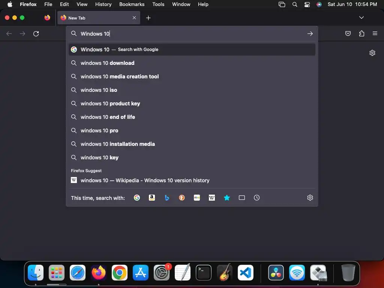Launch Safari from the Dock
The height and width of the screenshot is (288, 384).
pos(78,273)
